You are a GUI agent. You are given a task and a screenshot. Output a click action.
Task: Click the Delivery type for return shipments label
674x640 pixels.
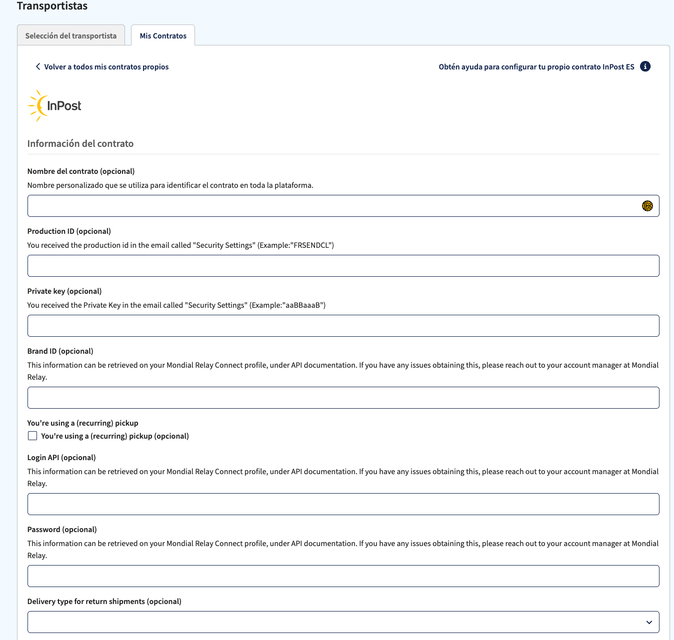[x=104, y=601]
